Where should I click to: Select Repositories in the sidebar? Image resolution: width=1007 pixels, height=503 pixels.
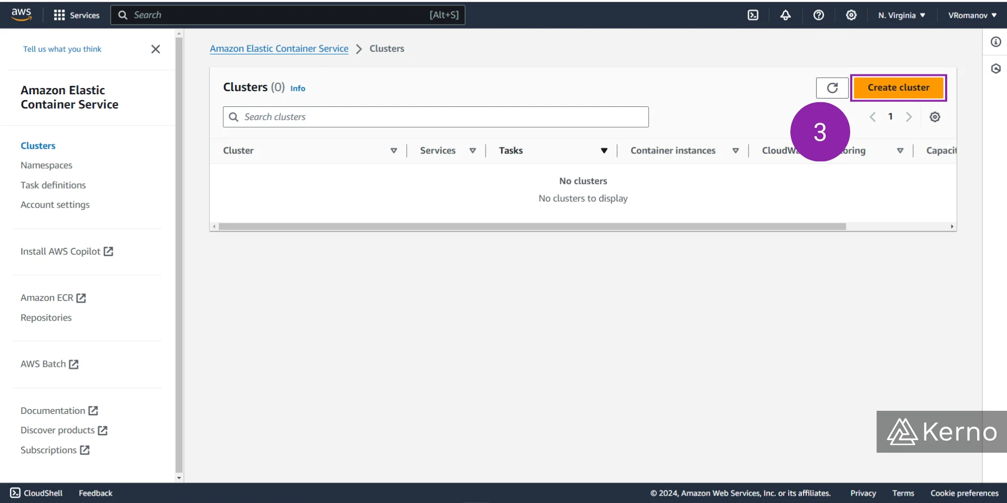46,318
